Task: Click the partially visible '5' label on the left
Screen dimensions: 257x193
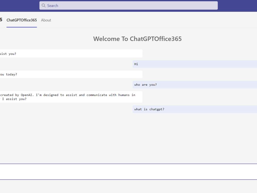Action: [1, 20]
